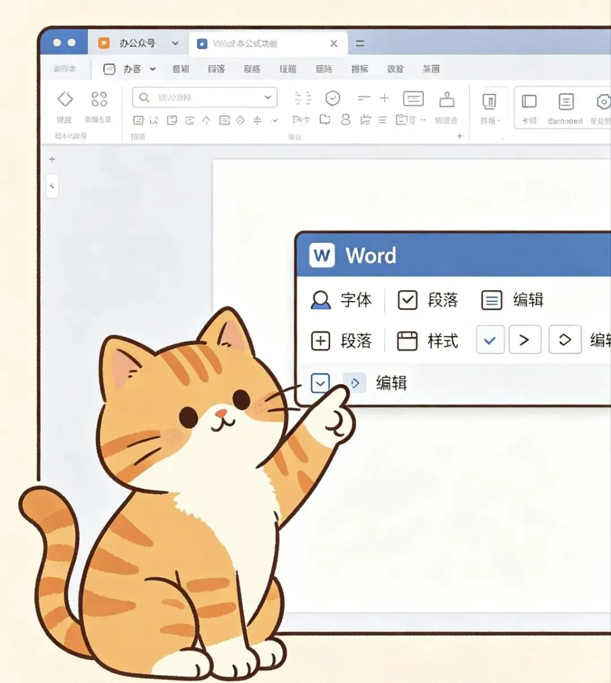611x683 pixels.
Task: Click the small diamond icon below the search box
Action: click(x=240, y=120)
